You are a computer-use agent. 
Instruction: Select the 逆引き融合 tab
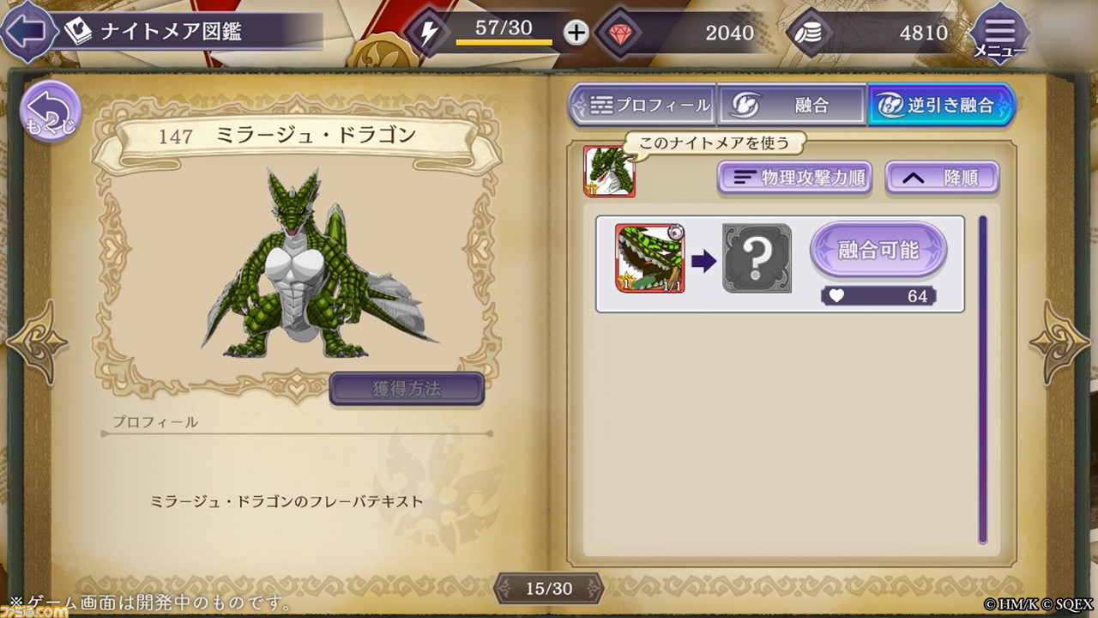point(941,105)
